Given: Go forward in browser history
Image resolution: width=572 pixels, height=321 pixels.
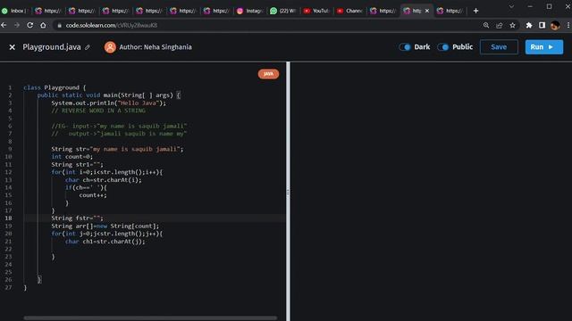Looking at the screenshot, I should (x=17, y=25).
